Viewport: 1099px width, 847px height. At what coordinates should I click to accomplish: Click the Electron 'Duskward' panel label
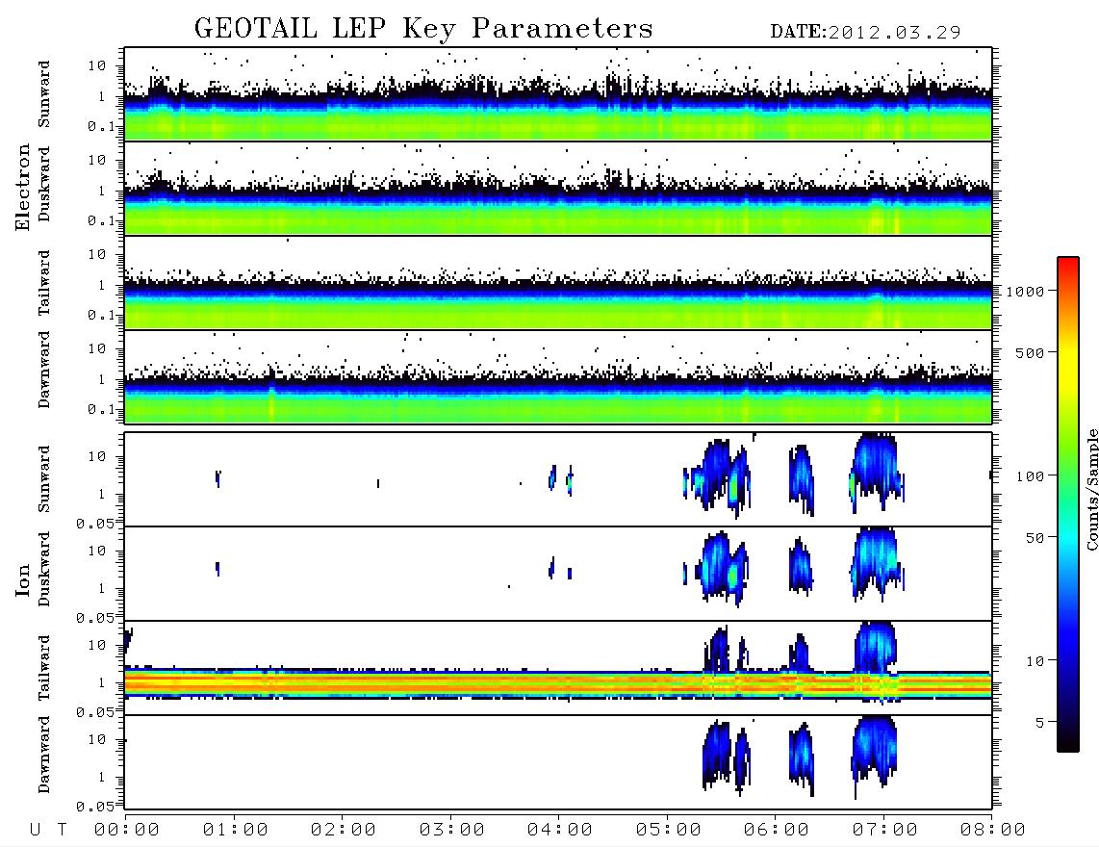(44, 185)
